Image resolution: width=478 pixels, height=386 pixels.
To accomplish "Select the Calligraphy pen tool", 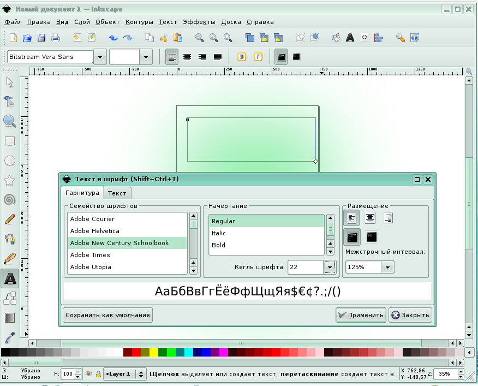I will (x=9, y=259).
